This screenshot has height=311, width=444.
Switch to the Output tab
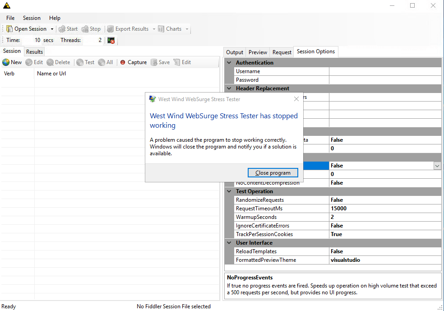click(x=235, y=52)
